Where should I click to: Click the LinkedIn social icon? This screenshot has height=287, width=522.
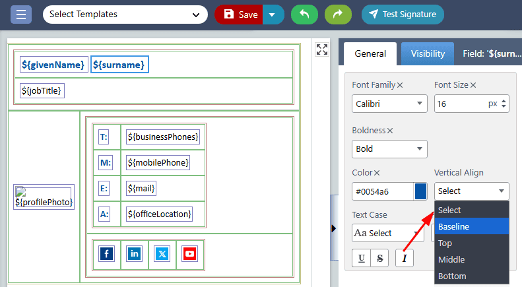tap(134, 253)
